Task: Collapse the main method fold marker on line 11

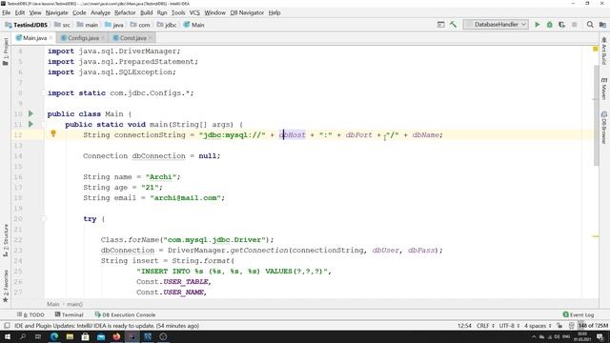Action: 44,125
